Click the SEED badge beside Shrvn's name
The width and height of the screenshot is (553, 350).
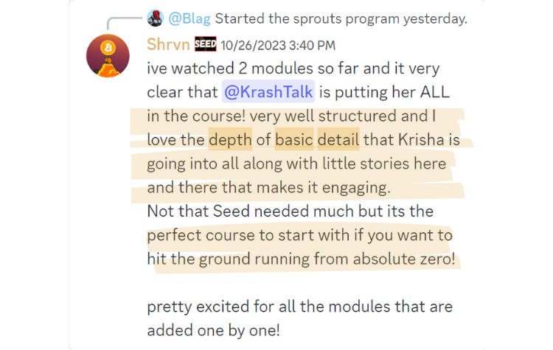click(x=205, y=44)
